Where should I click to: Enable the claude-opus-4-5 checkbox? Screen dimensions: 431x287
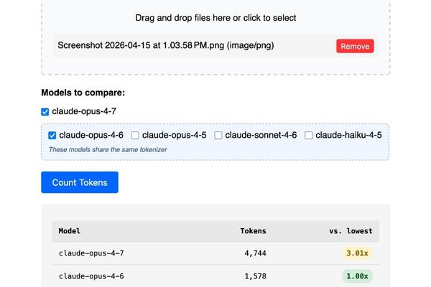135,136
